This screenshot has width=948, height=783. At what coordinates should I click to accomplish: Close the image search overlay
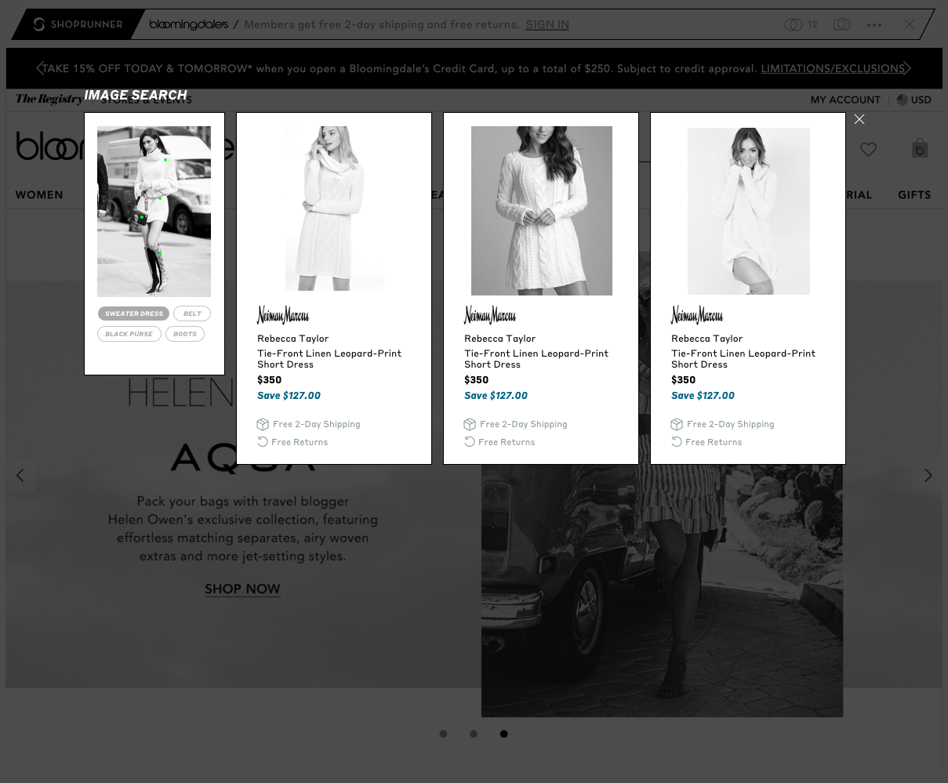click(x=859, y=119)
